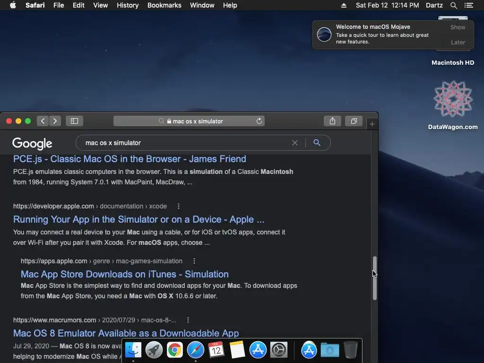Image resolution: width=484 pixels, height=363 pixels.
Task: Select the DataWagon.com desktop icon
Action: point(453,105)
